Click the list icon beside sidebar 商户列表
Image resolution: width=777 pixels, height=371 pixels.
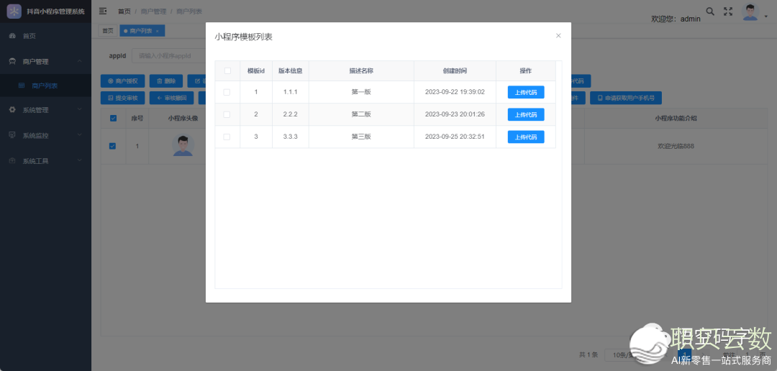(x=22, y=86)
